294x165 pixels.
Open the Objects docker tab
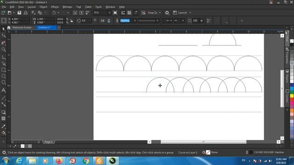tap(287, 77)
